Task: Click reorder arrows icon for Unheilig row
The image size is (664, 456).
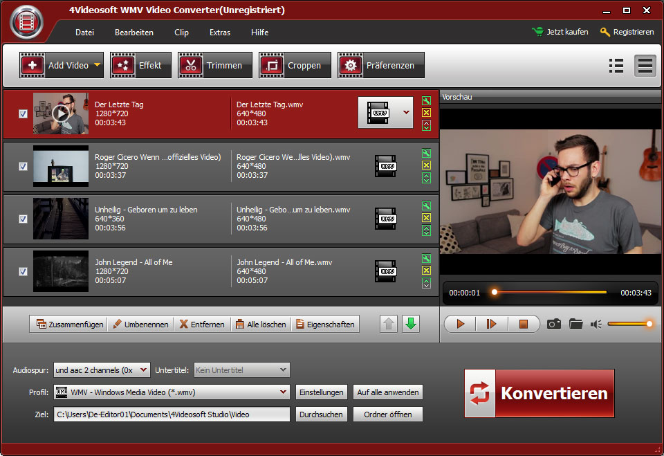Action: click(x=427, y=230)
